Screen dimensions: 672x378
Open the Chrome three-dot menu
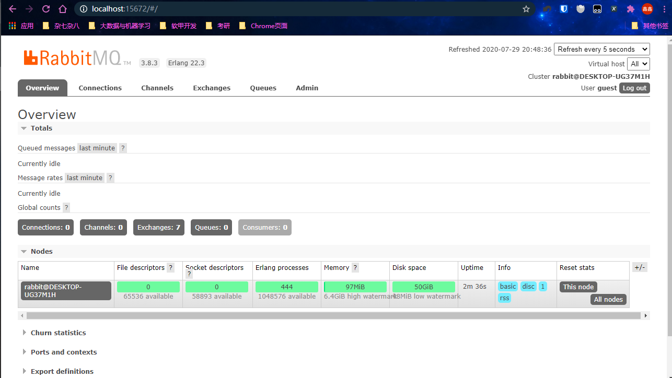click(x=664, y=9)
